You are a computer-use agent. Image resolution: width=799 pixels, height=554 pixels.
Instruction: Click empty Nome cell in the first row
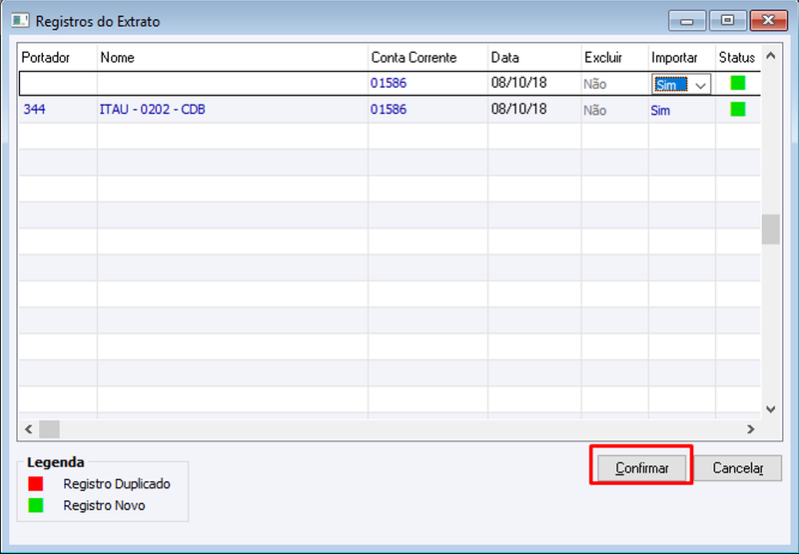click(233, 83)
